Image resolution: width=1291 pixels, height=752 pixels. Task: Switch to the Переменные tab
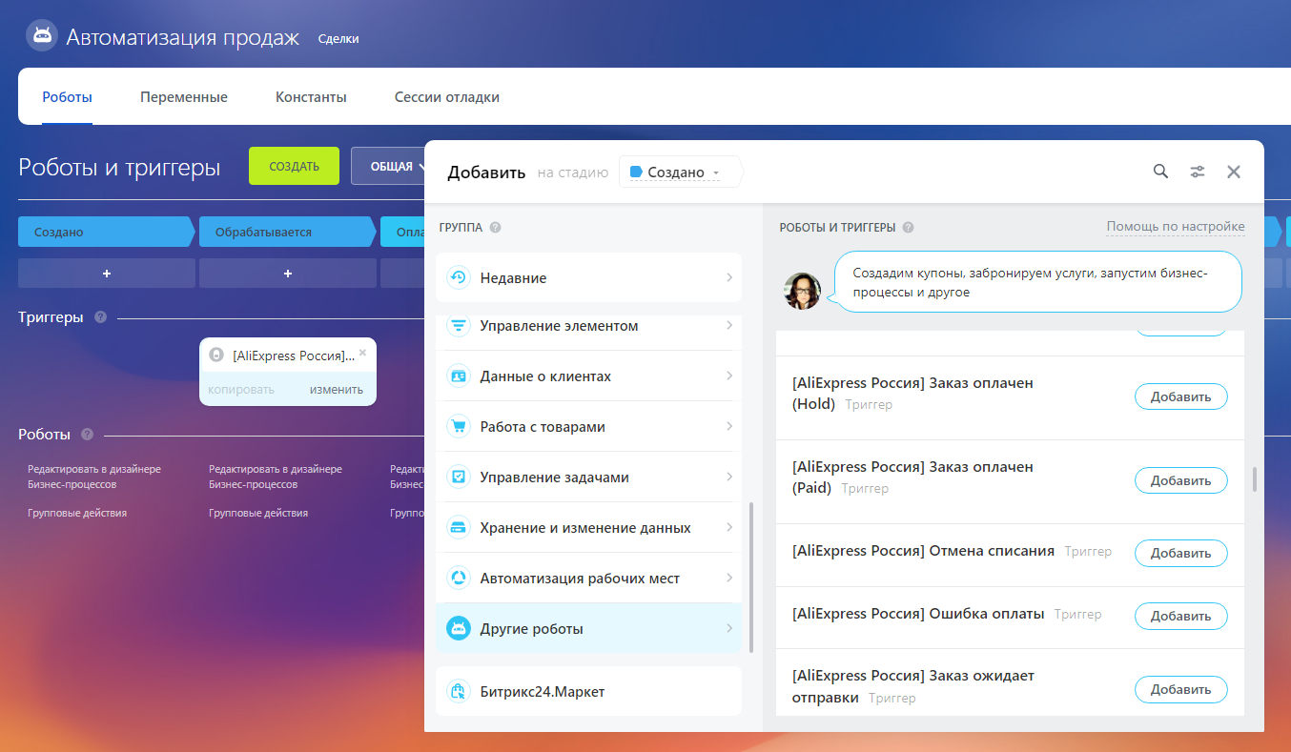[x=184, y=97]
